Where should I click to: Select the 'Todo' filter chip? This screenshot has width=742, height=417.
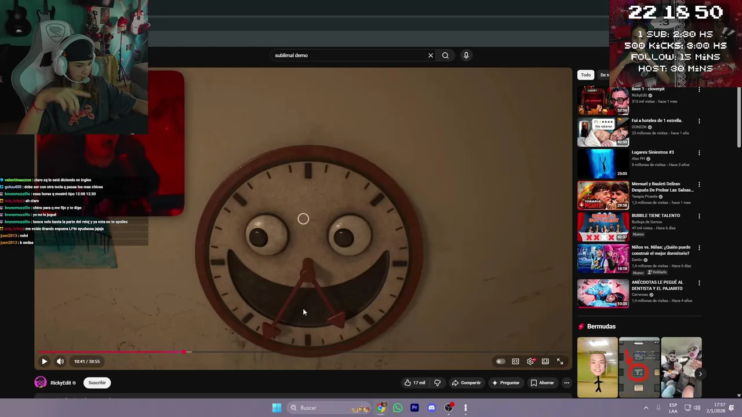(x=586, y=75)
